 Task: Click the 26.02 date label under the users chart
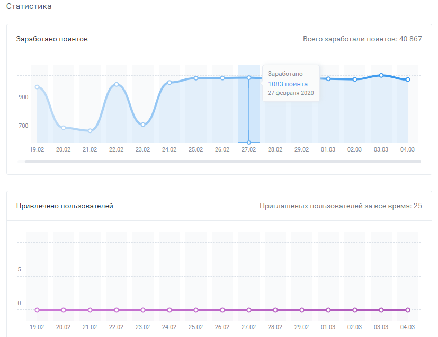click(222, 327)
